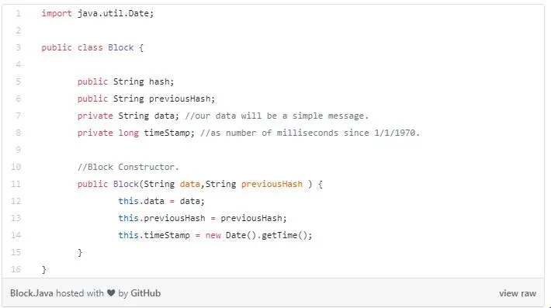
Task: Click the orange data parameter on line 11
Action: [x=190, y=185]
